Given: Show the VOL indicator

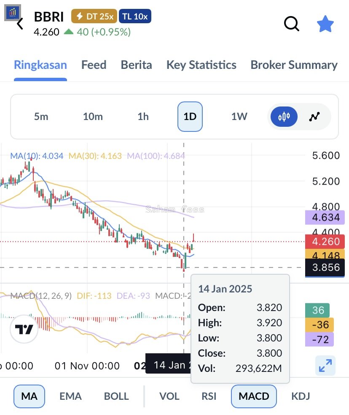Looking at the screenshot, I should pos(169,396).
